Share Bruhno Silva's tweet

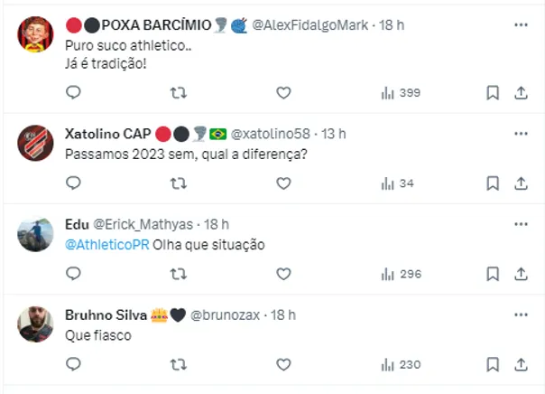tap(521, 364)
